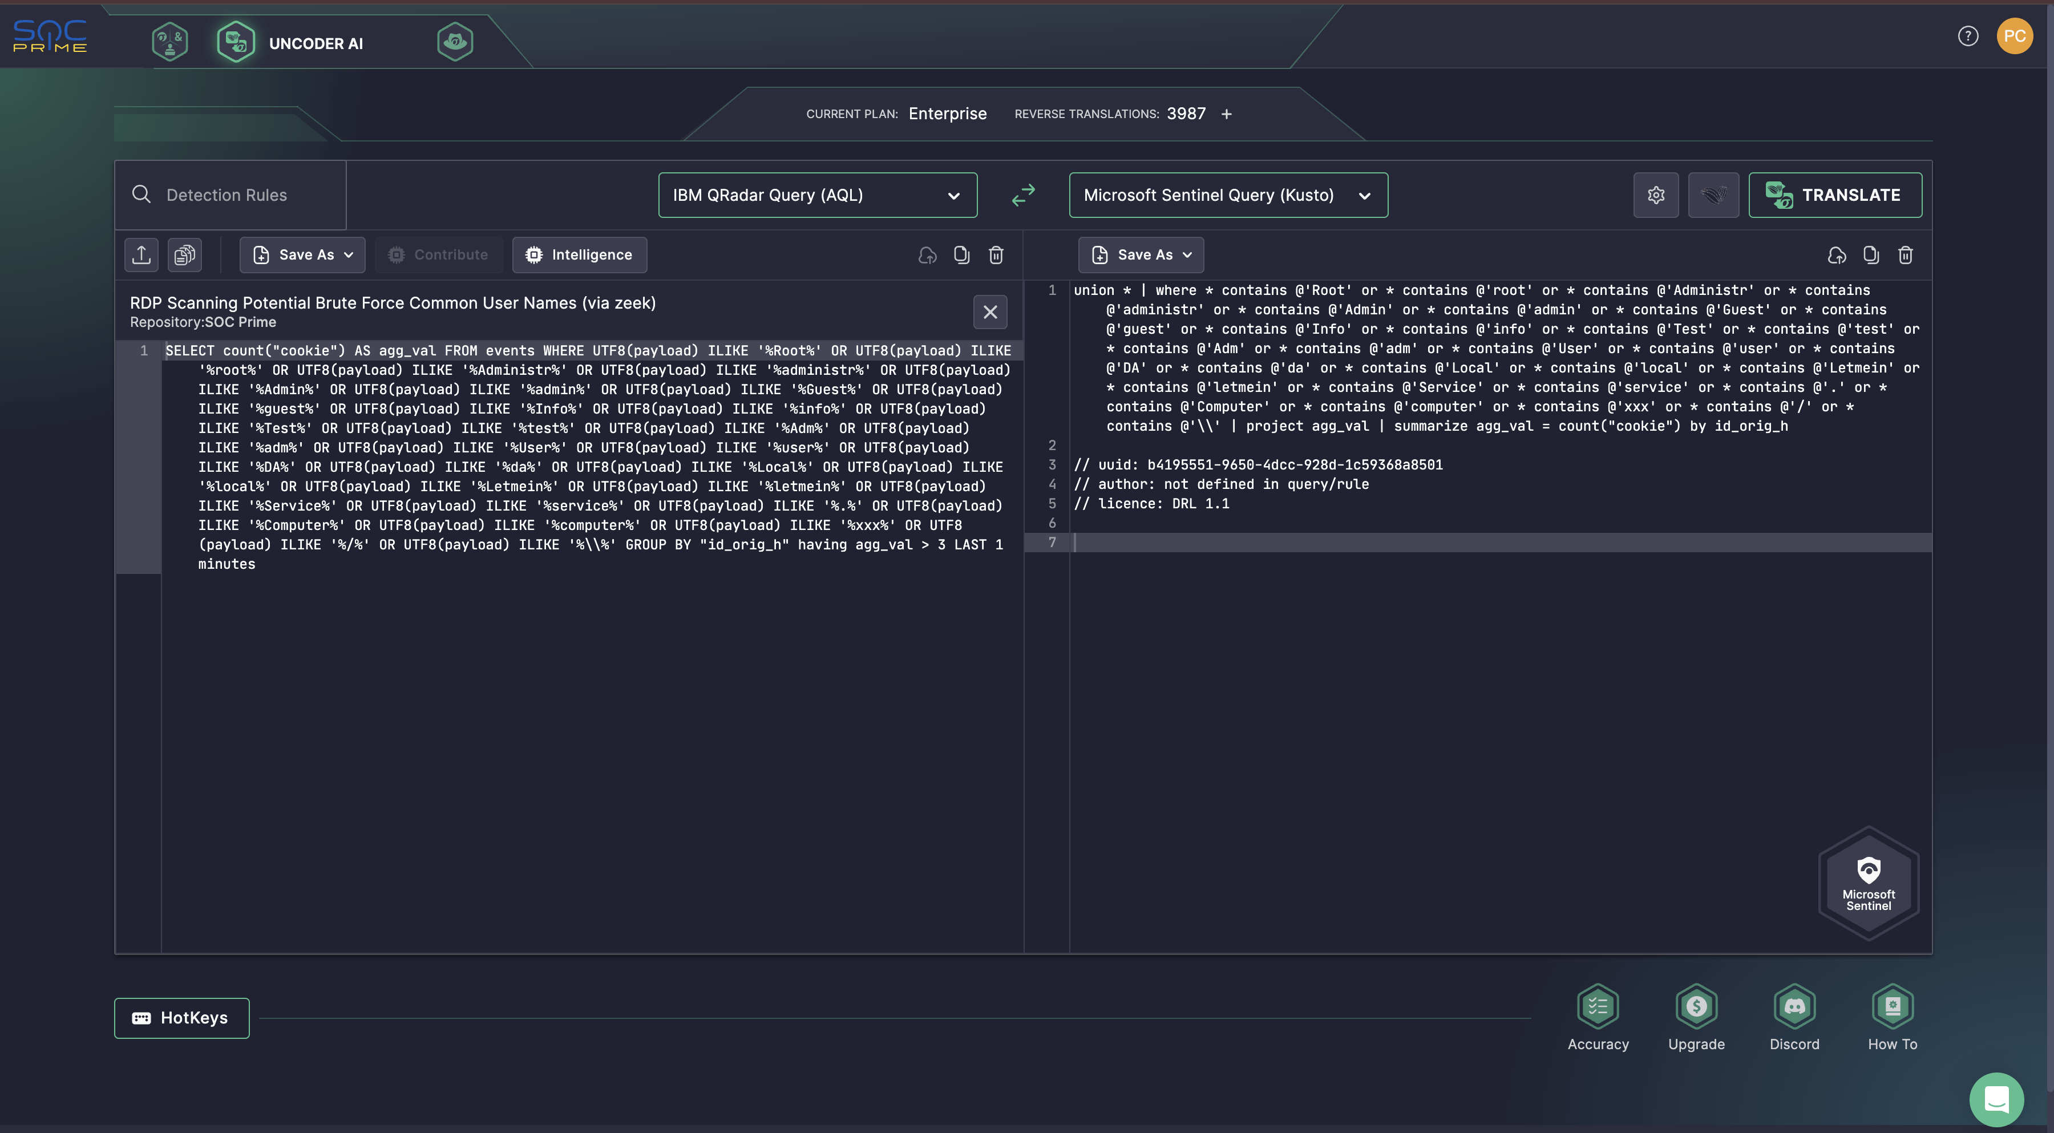The height and width of the screenshot is (1133, 2054).
Task: Open the chat support bubble
Action: (x=1996, y=1099)
